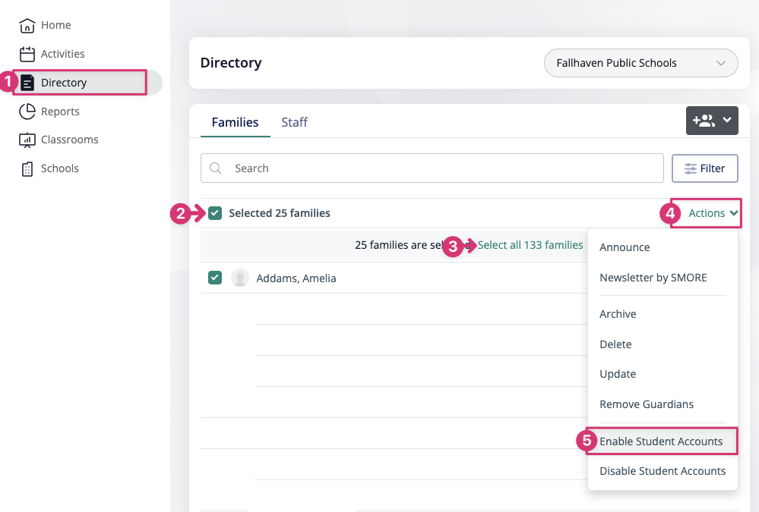Screen dimensions: 759x512
Task: Click the Directory document icon
Action: click(x=27, y=83)
